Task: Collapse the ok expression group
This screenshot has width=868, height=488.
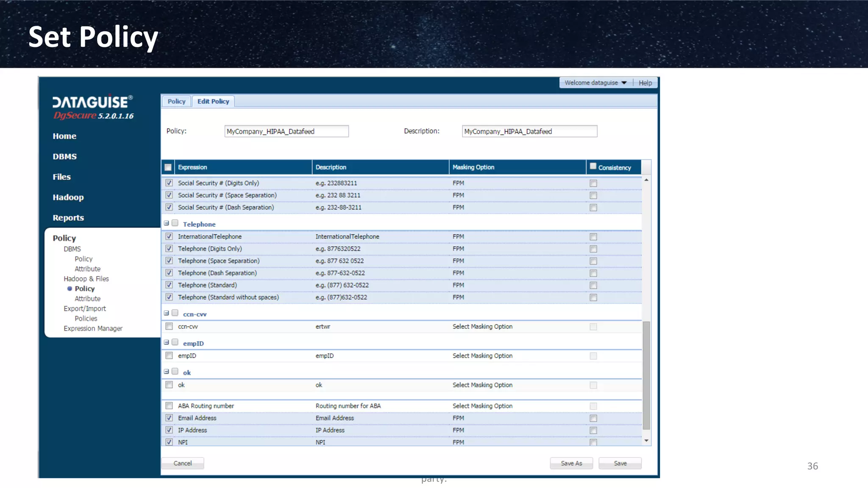Action: pyautogui.click(x=167, y=372)
